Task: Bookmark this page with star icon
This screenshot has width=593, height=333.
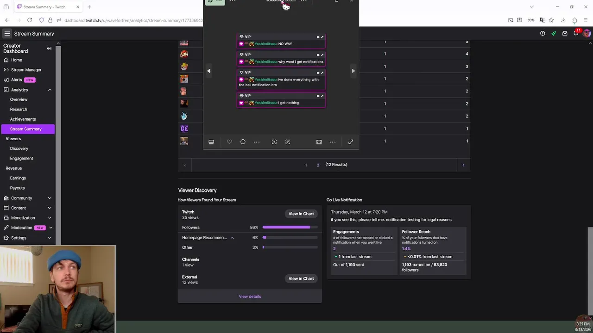Action: tap(551, 20)
